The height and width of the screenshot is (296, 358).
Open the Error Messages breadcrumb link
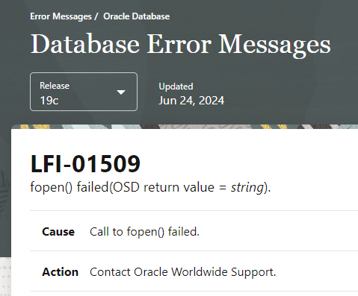coord(61,16)
